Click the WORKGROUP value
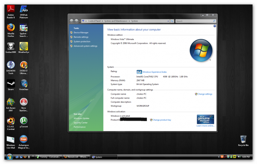Image resolution: width=257 pixels, height=164 pixels. (x=143, y=106)
